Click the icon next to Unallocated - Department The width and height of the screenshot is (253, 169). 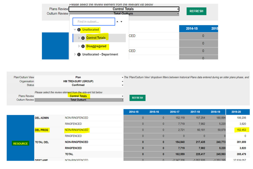tap(79, 55)
